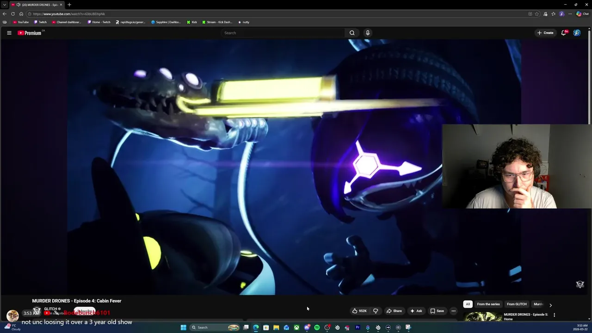Open the GLITCH channel avatar
This screenshot has height=333, width=592.
click(37, 311)
